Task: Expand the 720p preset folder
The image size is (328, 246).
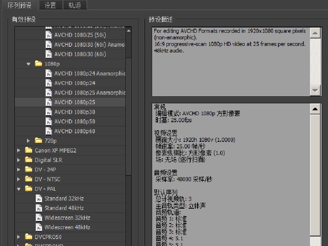Action: click(x=28, y=141)
